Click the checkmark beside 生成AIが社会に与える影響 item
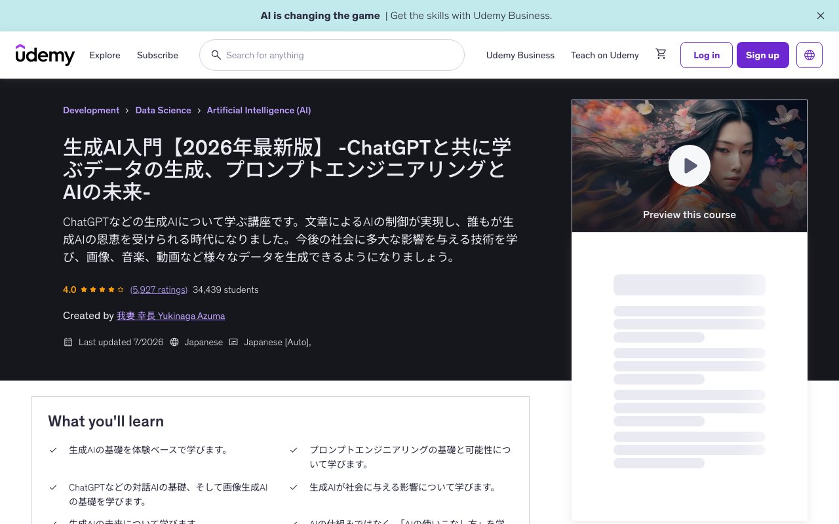This screenshot has height=524, width=839. point(294,487)
